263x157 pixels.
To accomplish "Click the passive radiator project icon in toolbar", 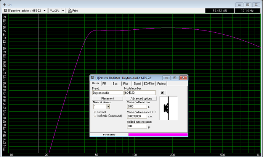I will point(5,10).
